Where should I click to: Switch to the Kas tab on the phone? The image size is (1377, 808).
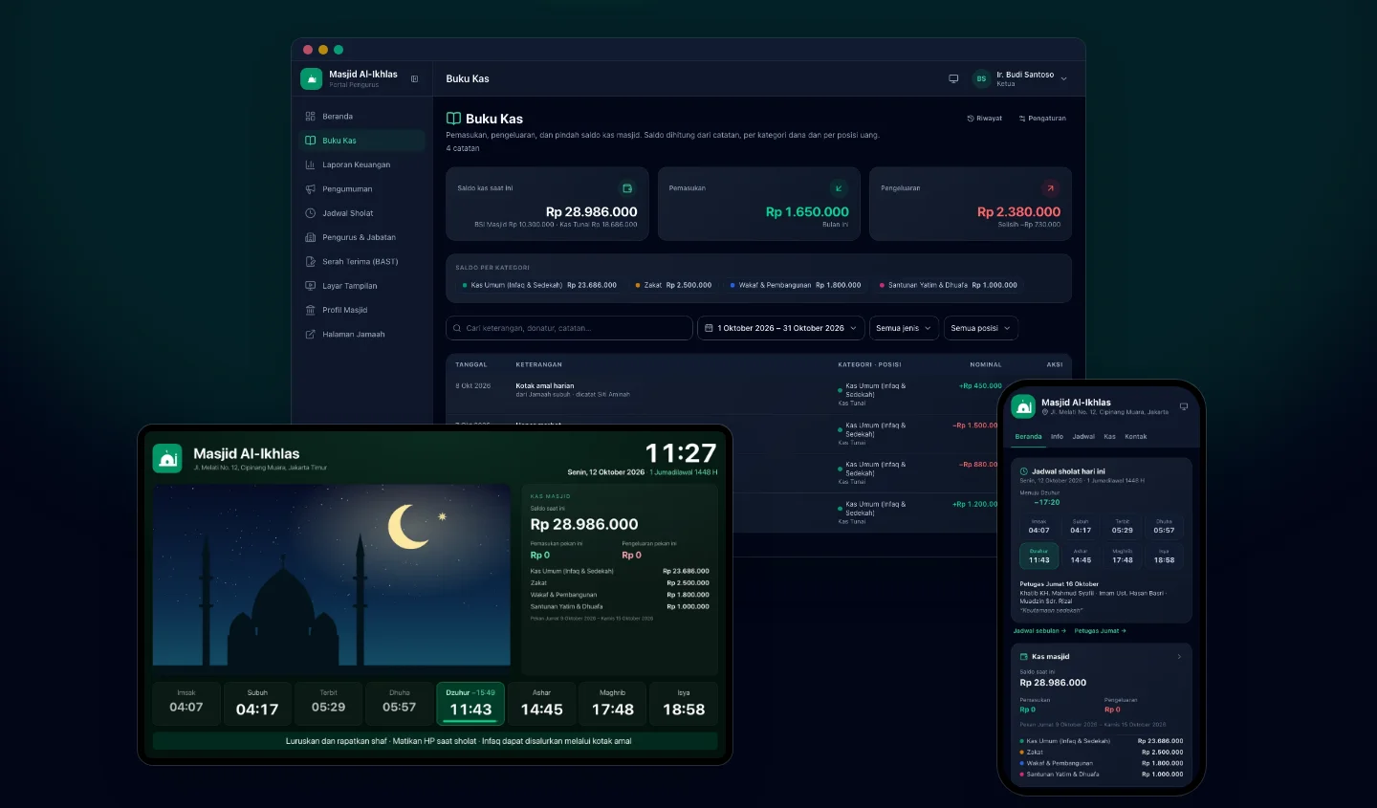[x=1109, y=437]
